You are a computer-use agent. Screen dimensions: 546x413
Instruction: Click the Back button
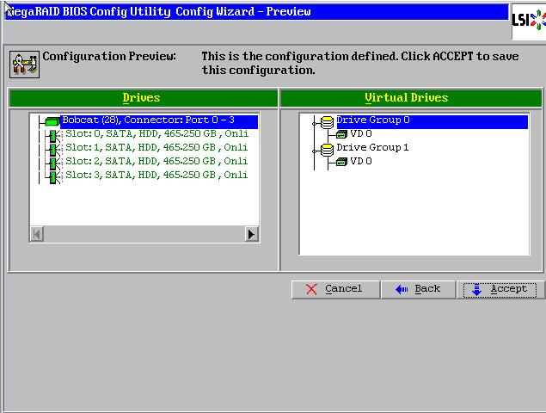(418, 290)
